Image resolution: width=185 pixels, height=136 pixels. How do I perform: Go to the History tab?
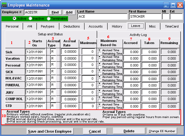(x=117, y=26)
